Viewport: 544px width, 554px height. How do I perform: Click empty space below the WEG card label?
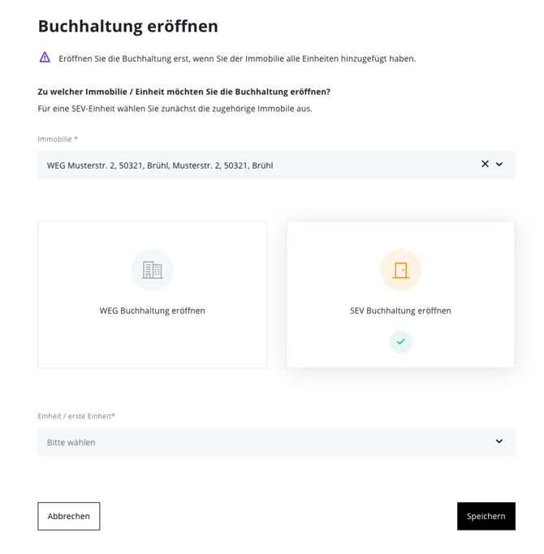point(152,345)
